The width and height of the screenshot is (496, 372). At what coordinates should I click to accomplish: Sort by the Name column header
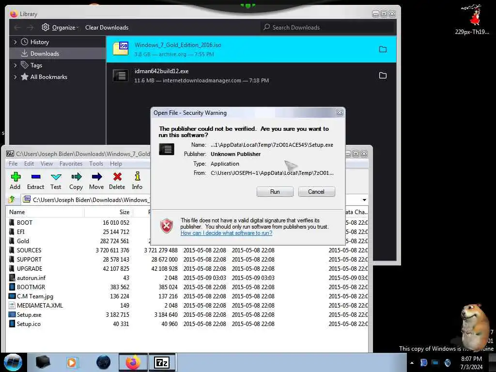tap(45, 212)
